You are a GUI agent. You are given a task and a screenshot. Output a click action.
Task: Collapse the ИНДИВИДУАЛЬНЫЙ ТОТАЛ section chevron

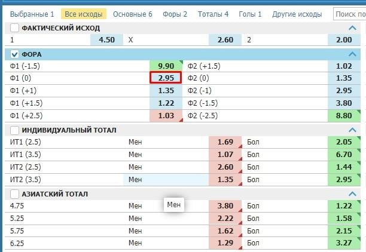click(352, 130)
